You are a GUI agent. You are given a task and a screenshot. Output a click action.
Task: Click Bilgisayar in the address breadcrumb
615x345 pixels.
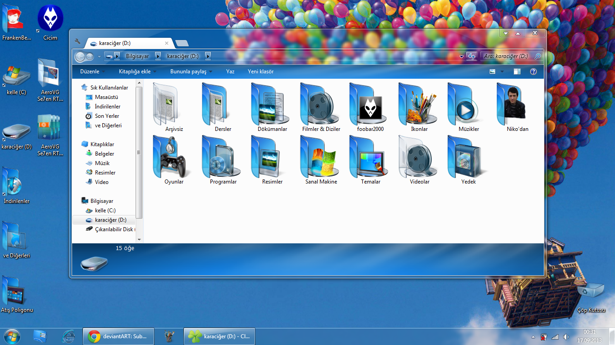[137, 56]
